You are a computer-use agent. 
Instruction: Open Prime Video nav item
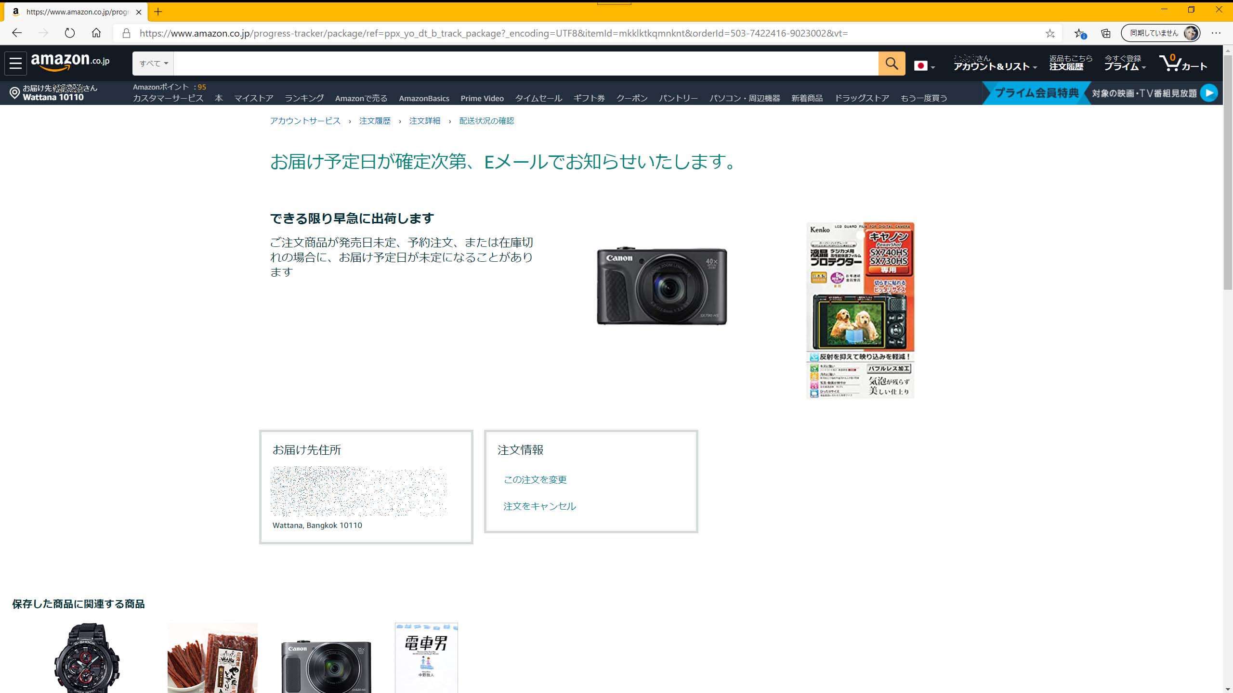point(482,98)
